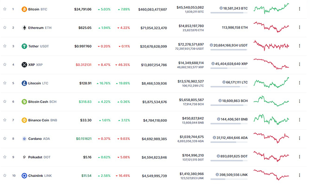
Task: Click the Chainlink hexagon logo icon
Action: [24, 176]
